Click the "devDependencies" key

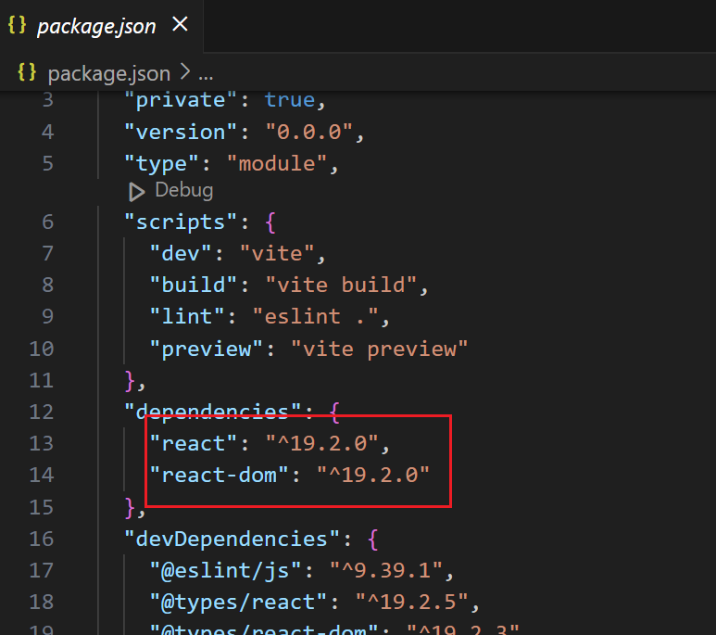(226, 539)
